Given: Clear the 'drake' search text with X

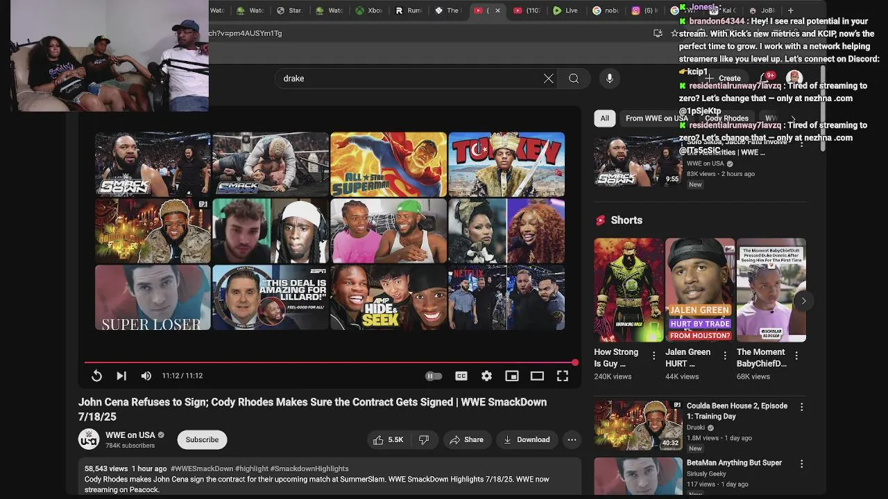Looking at the screenshot, I should (x=549, y=78).
